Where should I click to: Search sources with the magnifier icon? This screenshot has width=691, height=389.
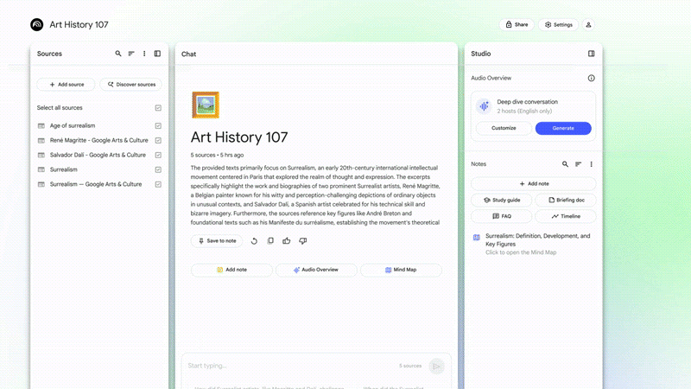point(118,54)
